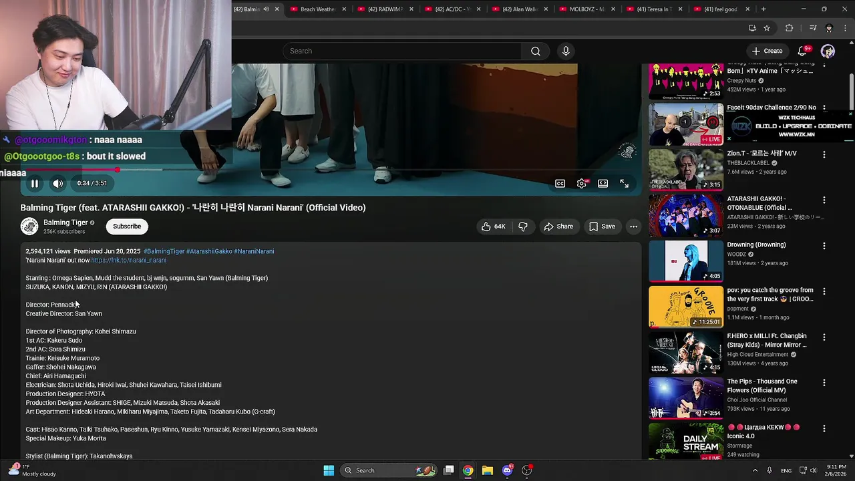Open the lnk.to/narani_narani link
The height and width of the screenshot is (481, 855).
[x=129, y=261]
